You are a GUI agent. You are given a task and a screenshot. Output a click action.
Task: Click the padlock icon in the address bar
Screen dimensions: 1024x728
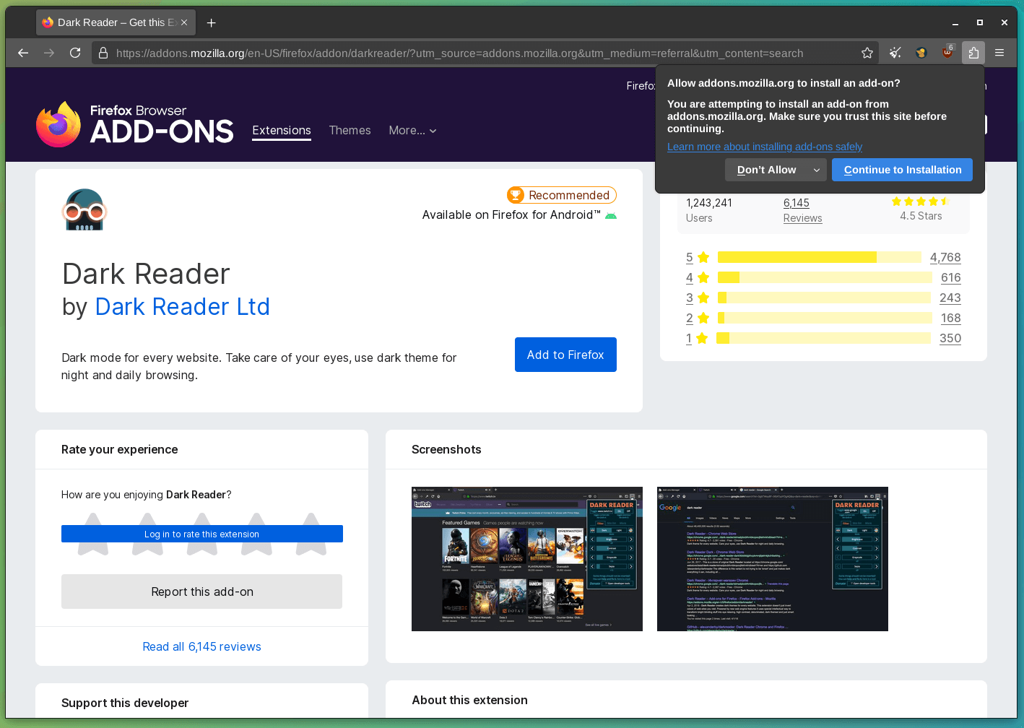103,53
